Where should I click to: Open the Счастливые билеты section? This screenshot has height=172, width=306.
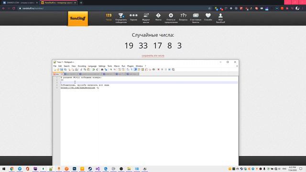pyautogui.click(x=196, y=18)
